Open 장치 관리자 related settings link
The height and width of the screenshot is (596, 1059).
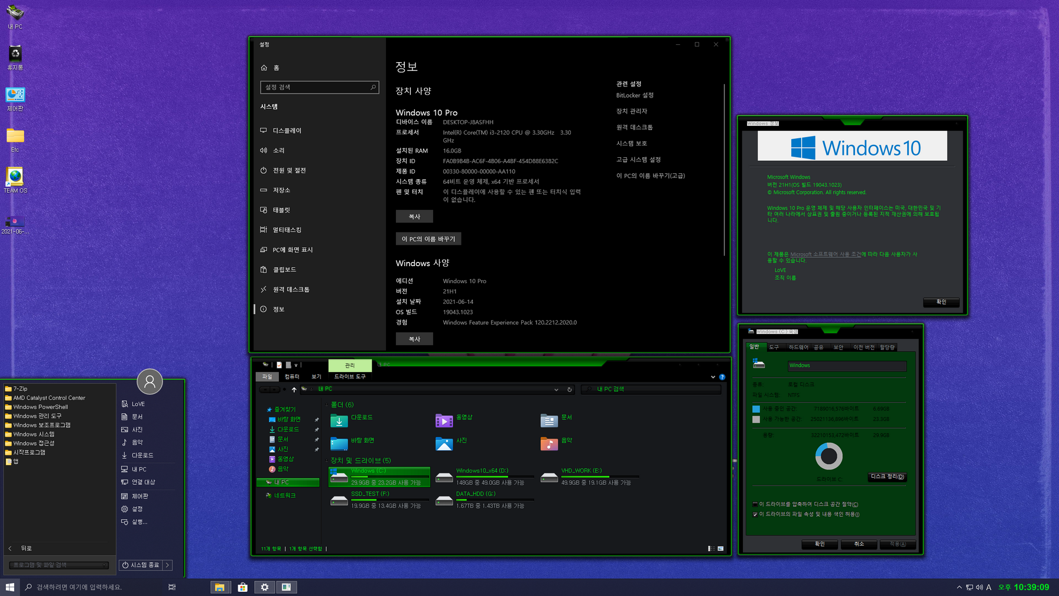632,111
